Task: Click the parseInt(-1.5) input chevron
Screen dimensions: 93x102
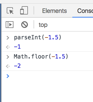Action: (x=8, y=38)
